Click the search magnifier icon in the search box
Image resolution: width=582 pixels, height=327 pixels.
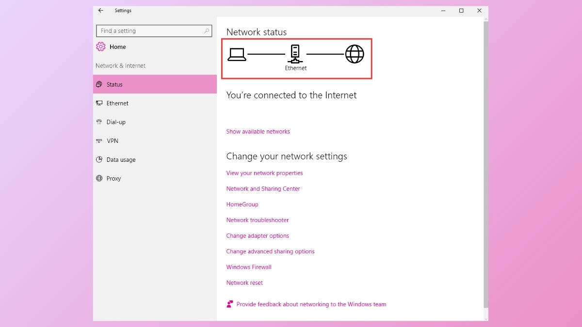(207, 31)
